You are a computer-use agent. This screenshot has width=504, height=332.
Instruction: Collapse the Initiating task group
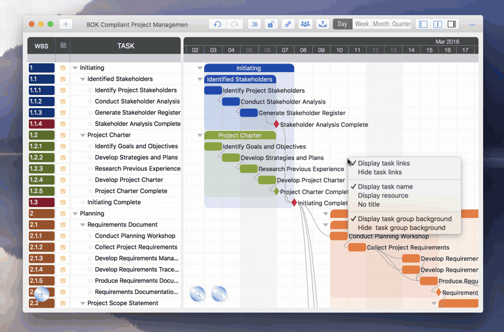[x=75, y=68]
